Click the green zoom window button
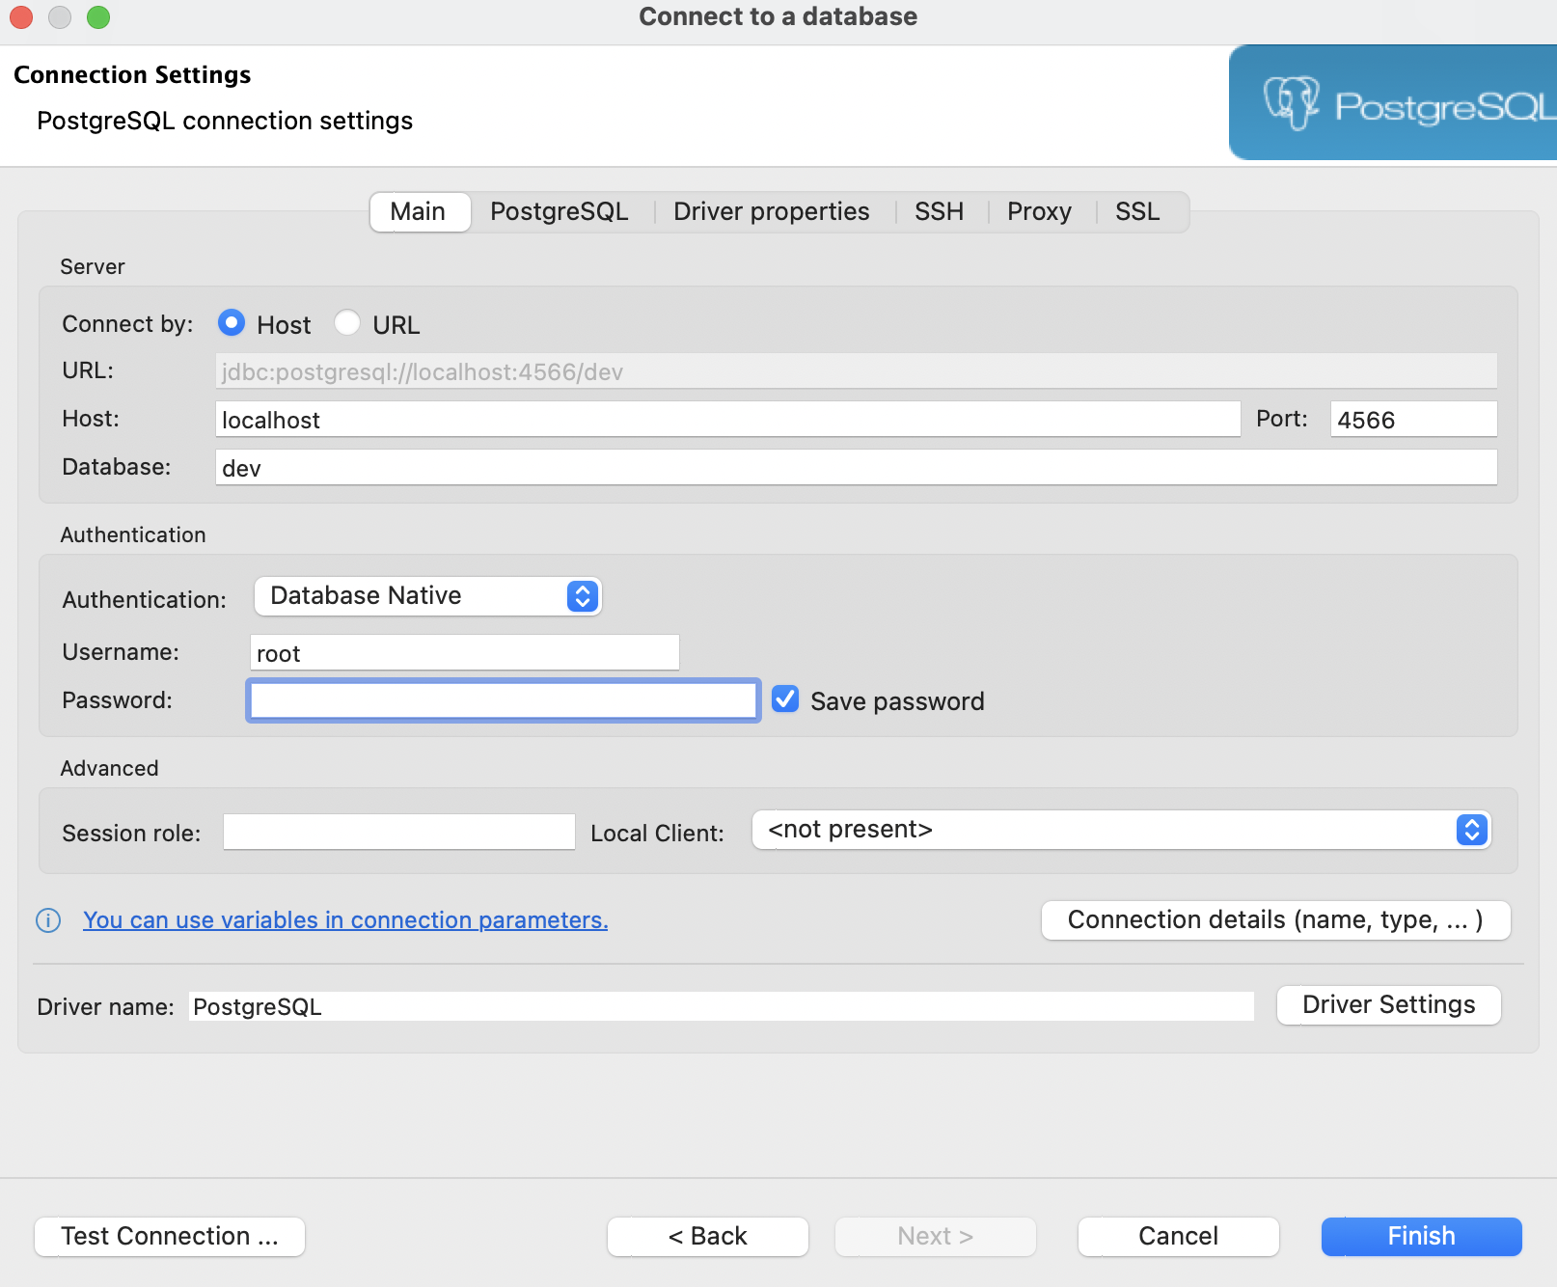1557x1287 pixels. click(98, 17)
